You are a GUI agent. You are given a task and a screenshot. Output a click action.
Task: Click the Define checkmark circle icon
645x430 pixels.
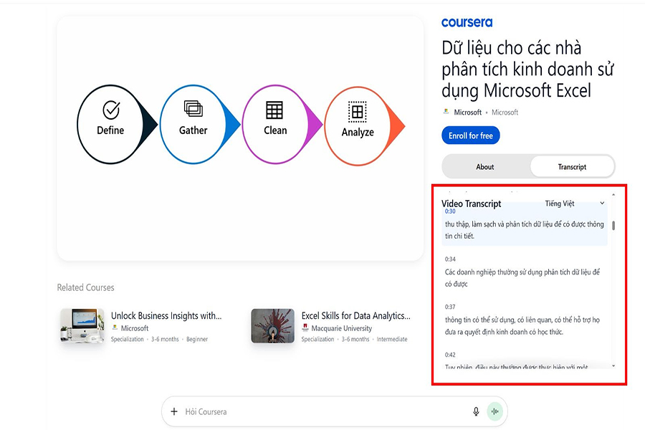tap(110, 110)
